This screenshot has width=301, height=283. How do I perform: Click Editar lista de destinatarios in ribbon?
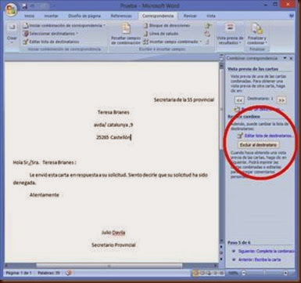pyautogui.click(x=51, y=42)
